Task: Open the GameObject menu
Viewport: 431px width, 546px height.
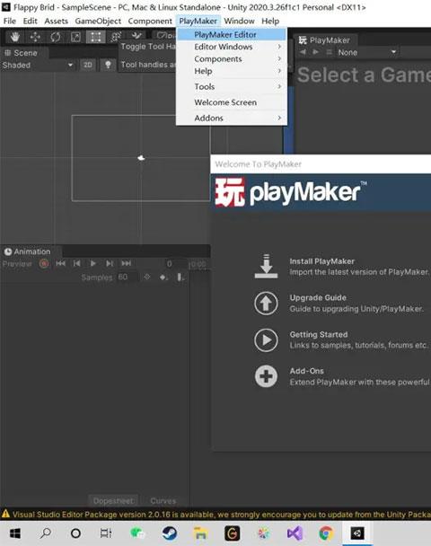Action: pos(98,21)
